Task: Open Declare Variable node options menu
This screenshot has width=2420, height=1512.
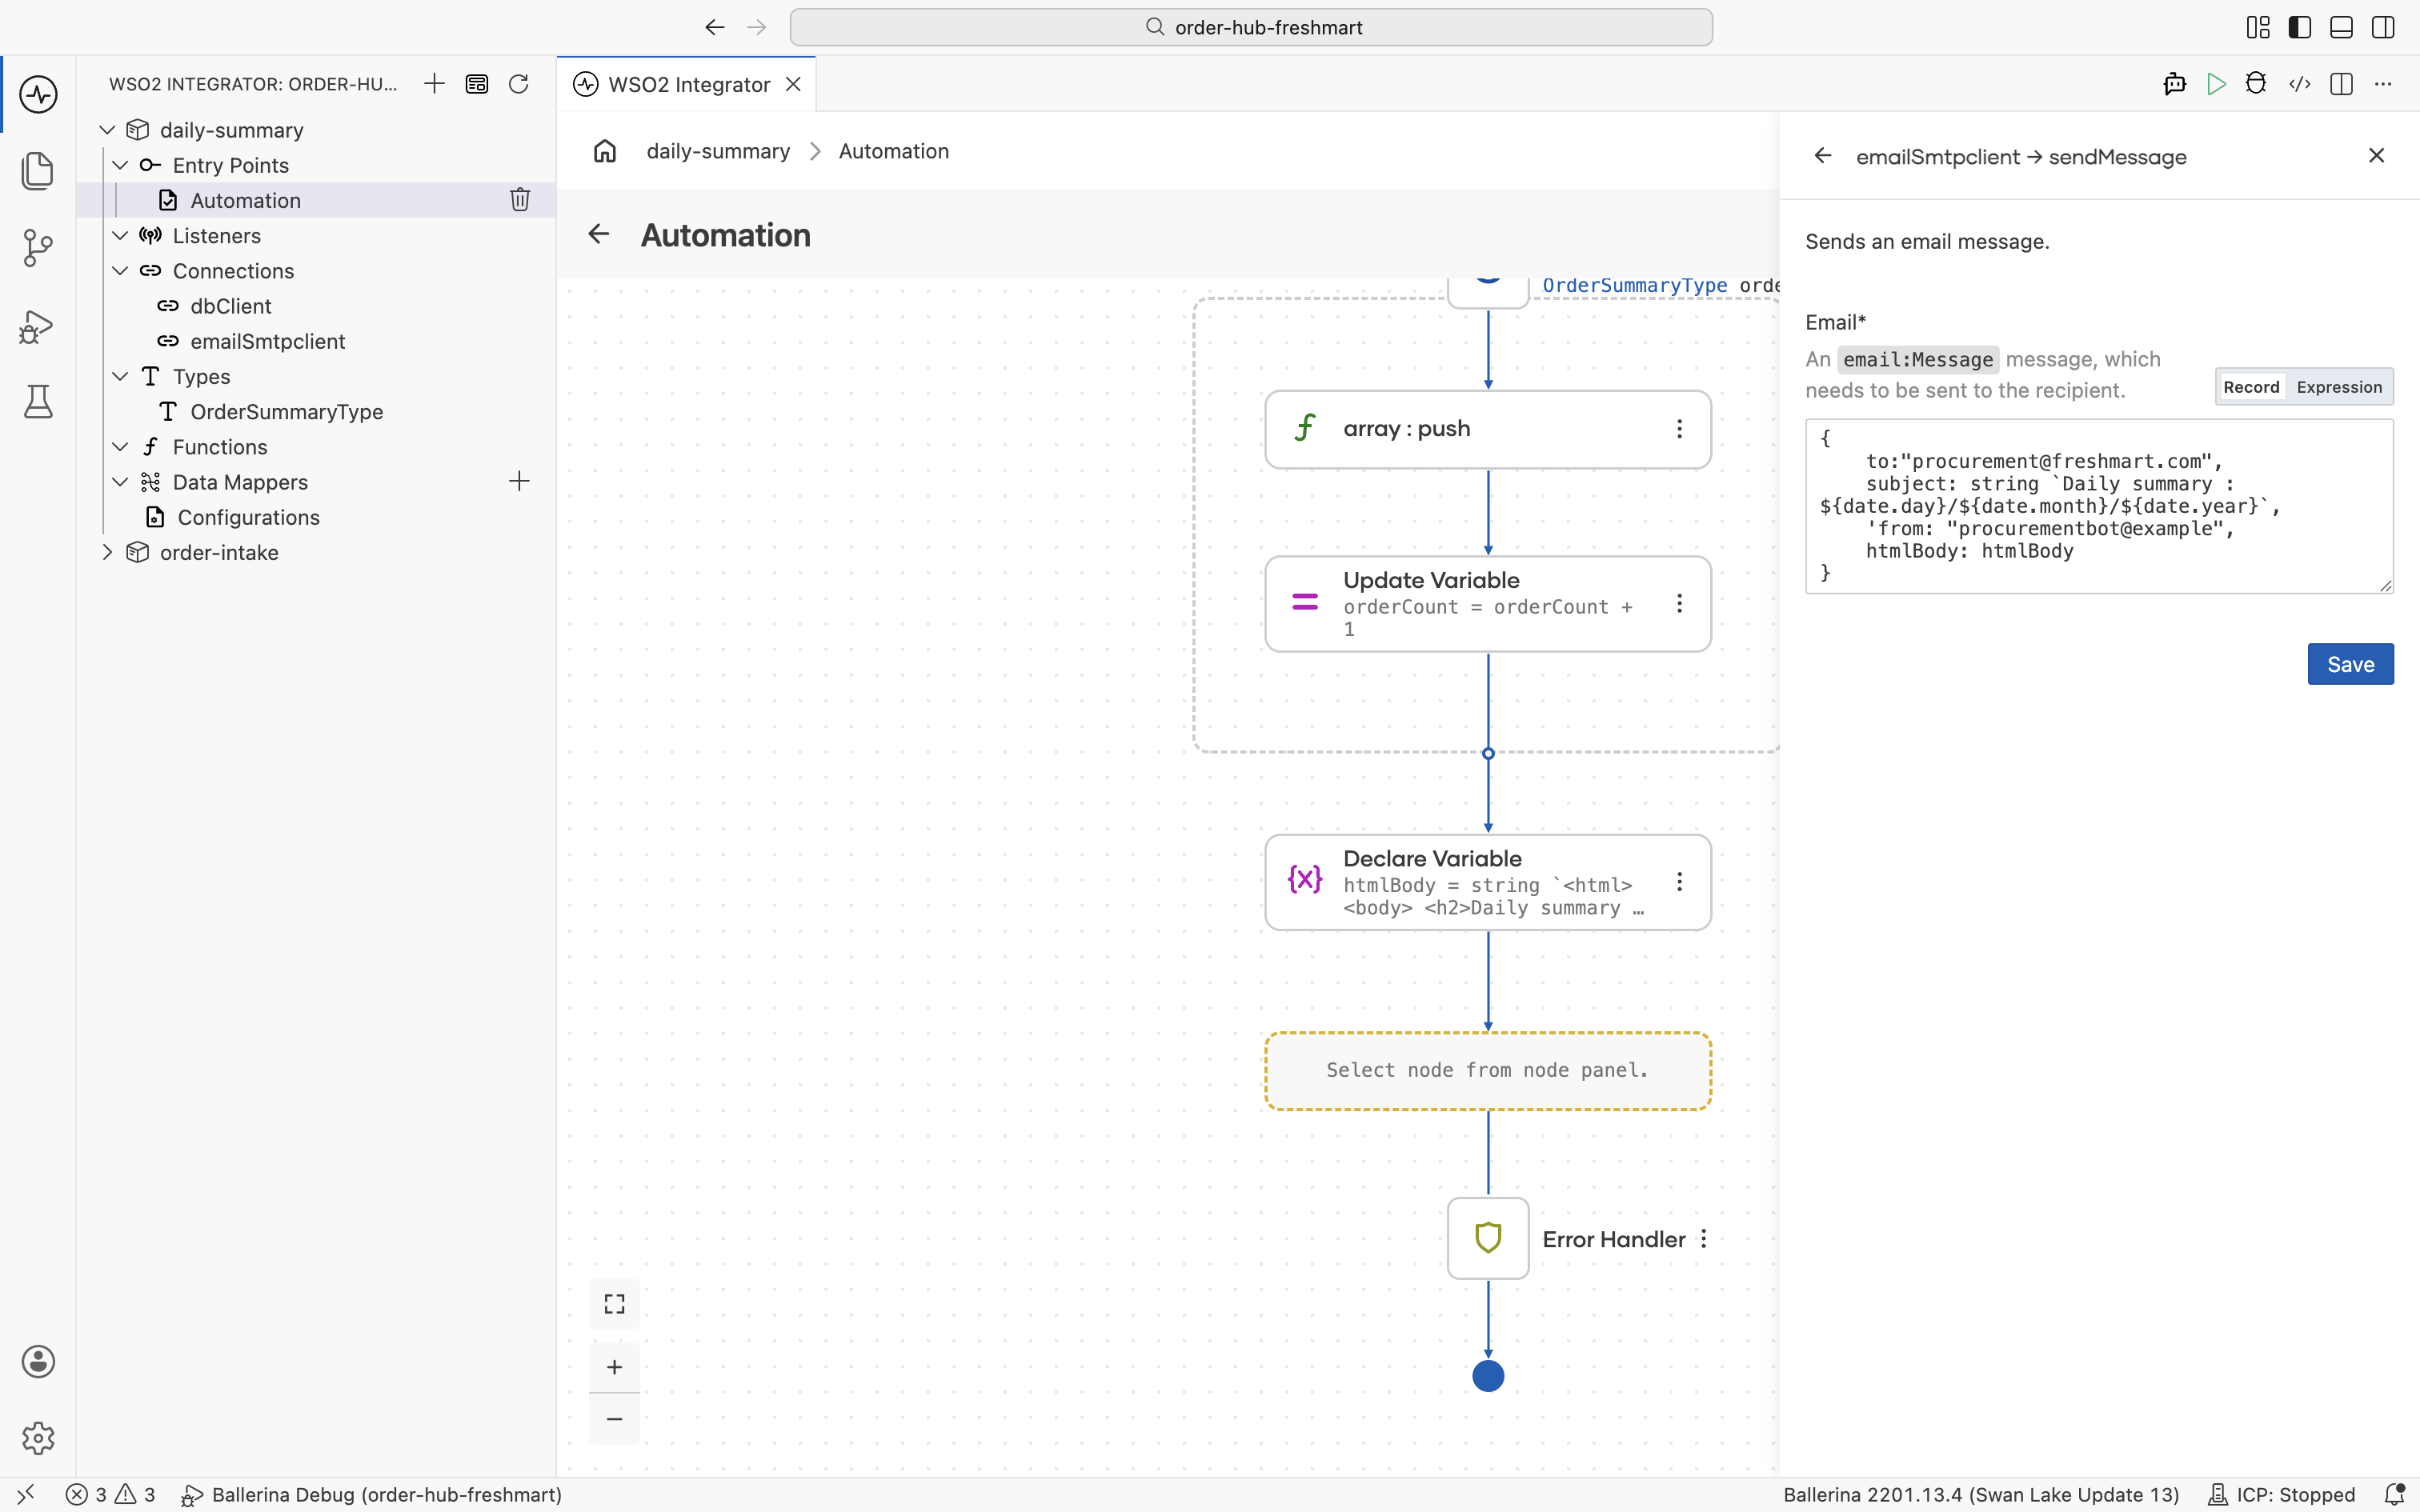Action: (x=1679, y=882)
